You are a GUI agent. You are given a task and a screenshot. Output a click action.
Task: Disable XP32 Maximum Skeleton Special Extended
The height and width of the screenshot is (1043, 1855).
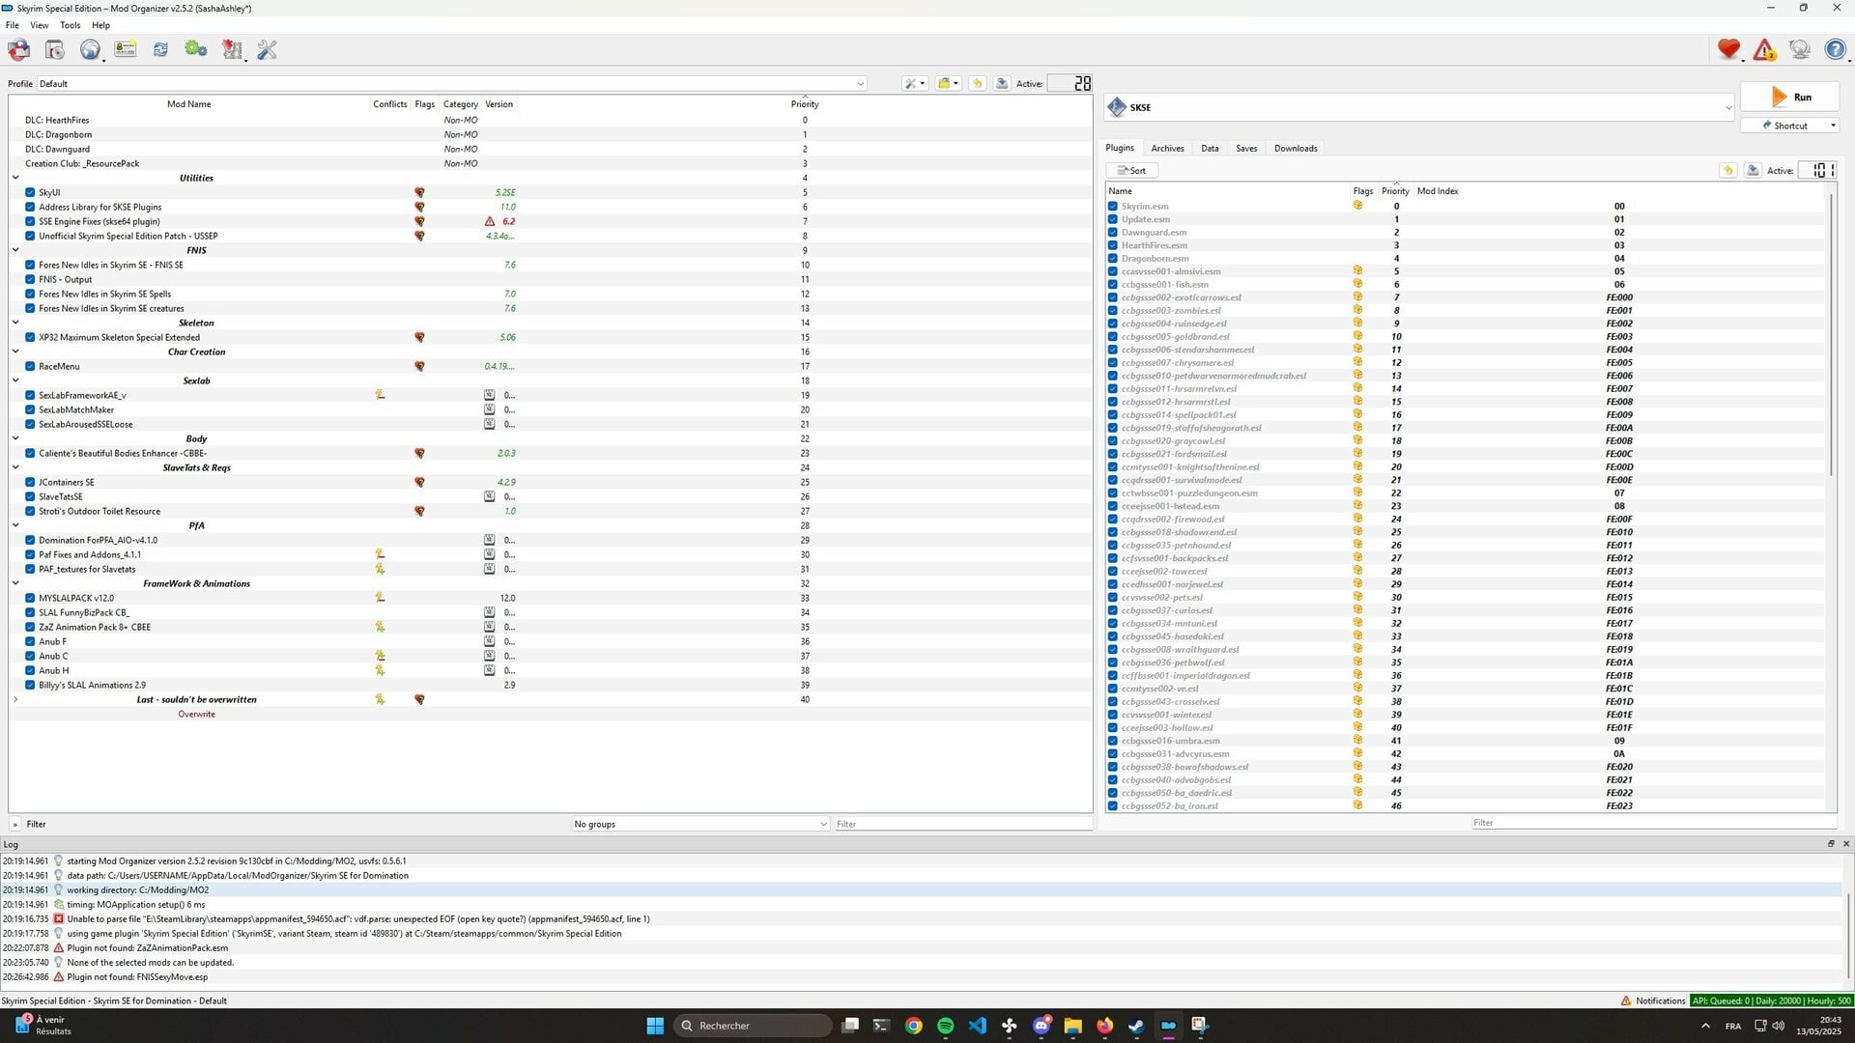point(30,337)
